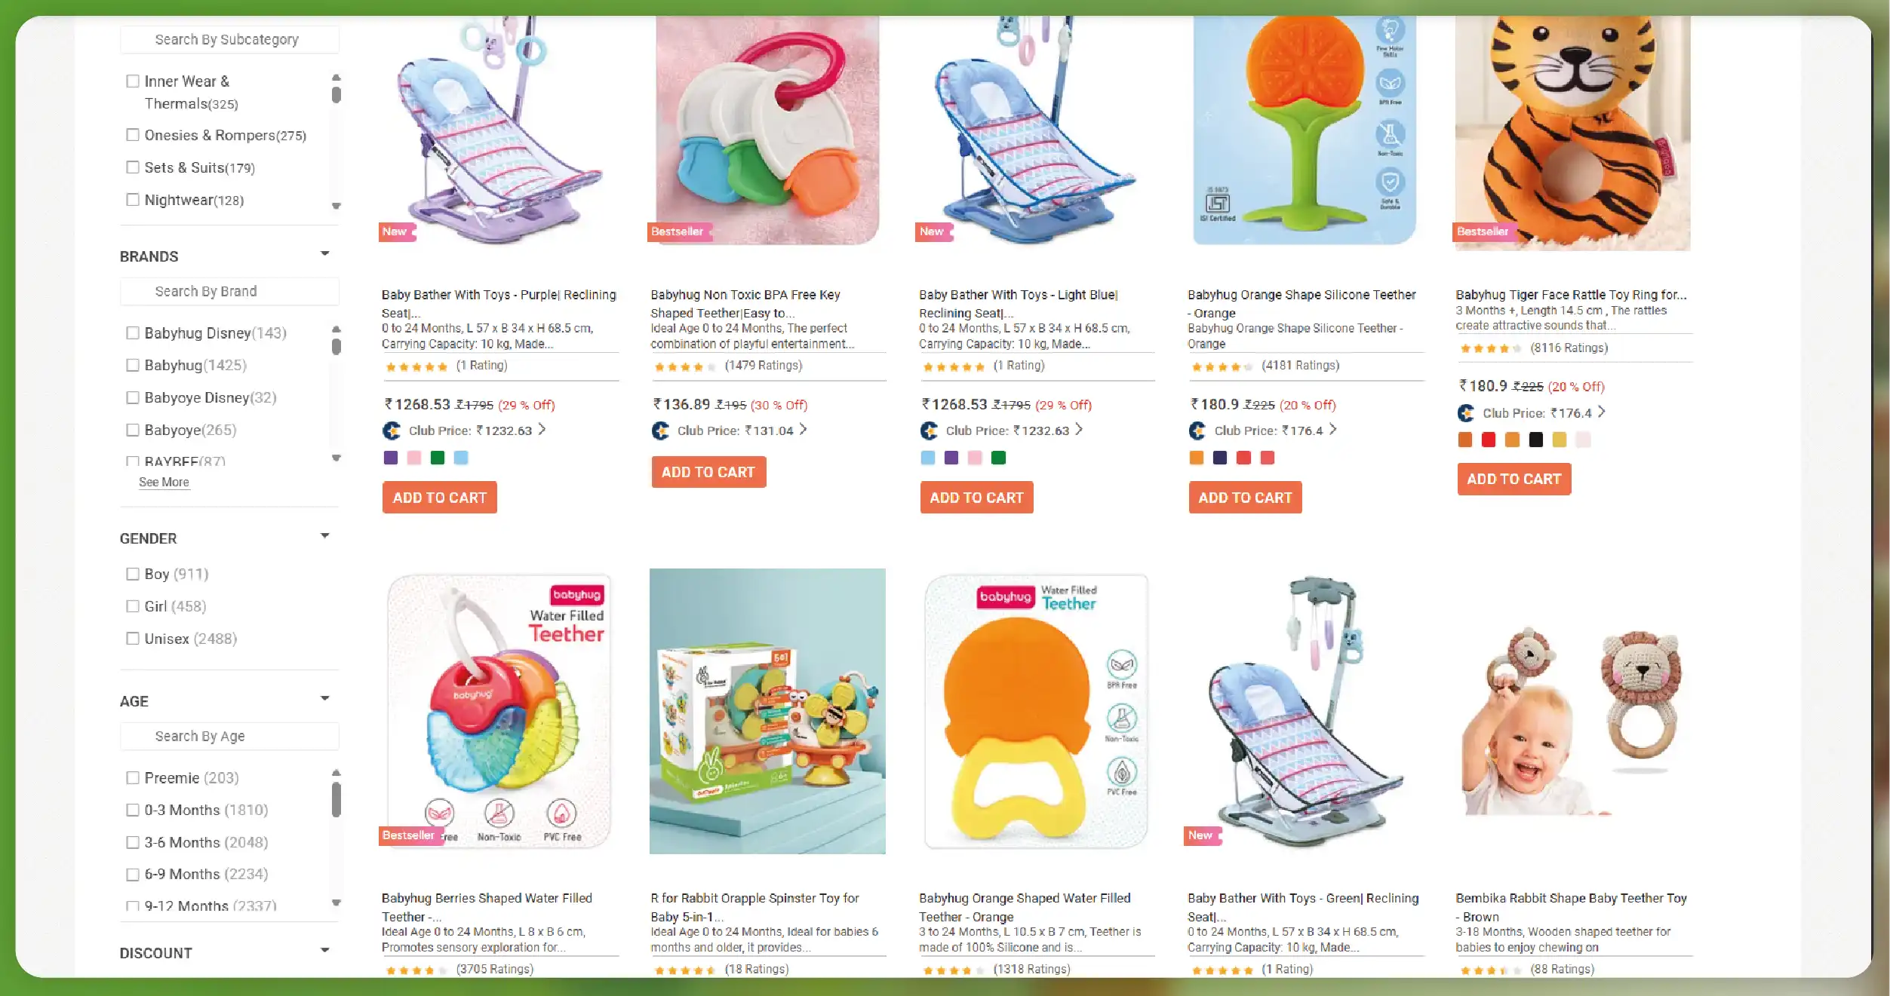
Task: Tick the Onesies & Rompers checkbox
Action: tap(133, 135)
